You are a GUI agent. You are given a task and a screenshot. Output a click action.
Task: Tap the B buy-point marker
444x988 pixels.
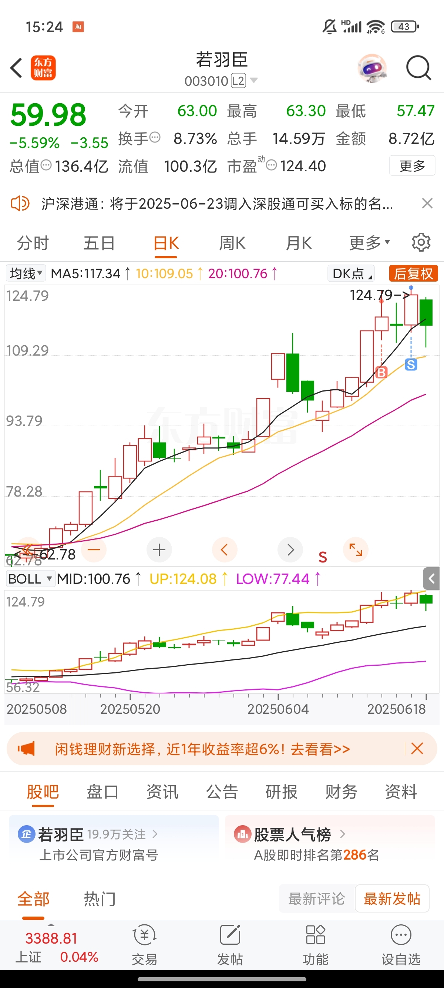(381, 372)
